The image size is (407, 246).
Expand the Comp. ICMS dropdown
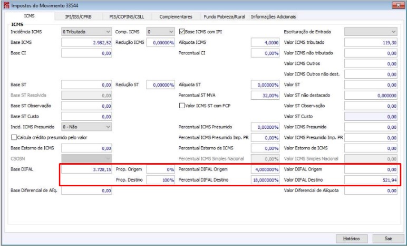[160, 32]
